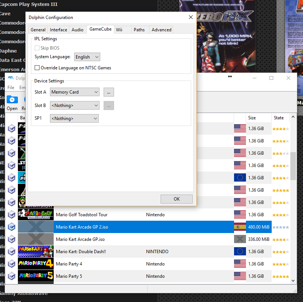Open the SP1 device dropdown
The image size is (303, 302).
[x=74, y=118]
